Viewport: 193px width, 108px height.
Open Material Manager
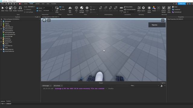pos(82,9)
